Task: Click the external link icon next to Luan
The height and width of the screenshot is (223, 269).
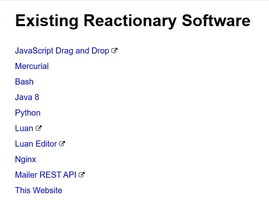Action: point(38,128)
